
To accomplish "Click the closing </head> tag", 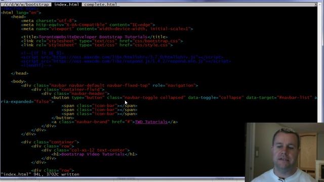I will pyautogui.click(x=20, y=73).
